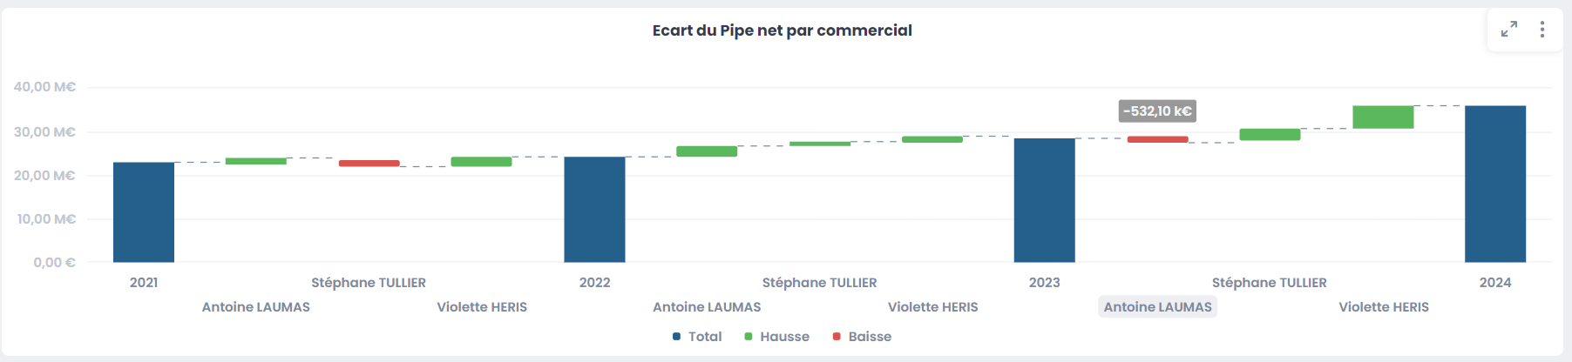Click the chart title Ecart du Pipe net
Screen dimensions: 1572x362
click(x=782, y=30)
